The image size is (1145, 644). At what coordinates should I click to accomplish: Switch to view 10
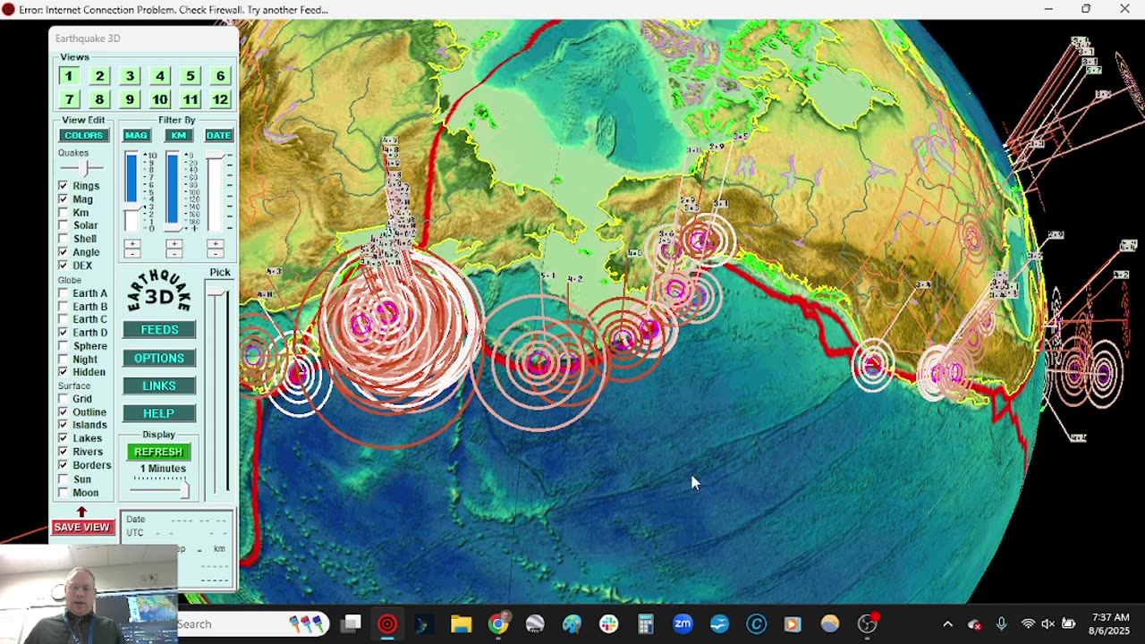[x=159, y=99]
